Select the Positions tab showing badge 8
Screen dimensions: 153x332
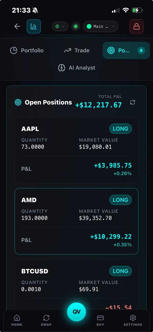pyautogui.click(x=126, y=50)
